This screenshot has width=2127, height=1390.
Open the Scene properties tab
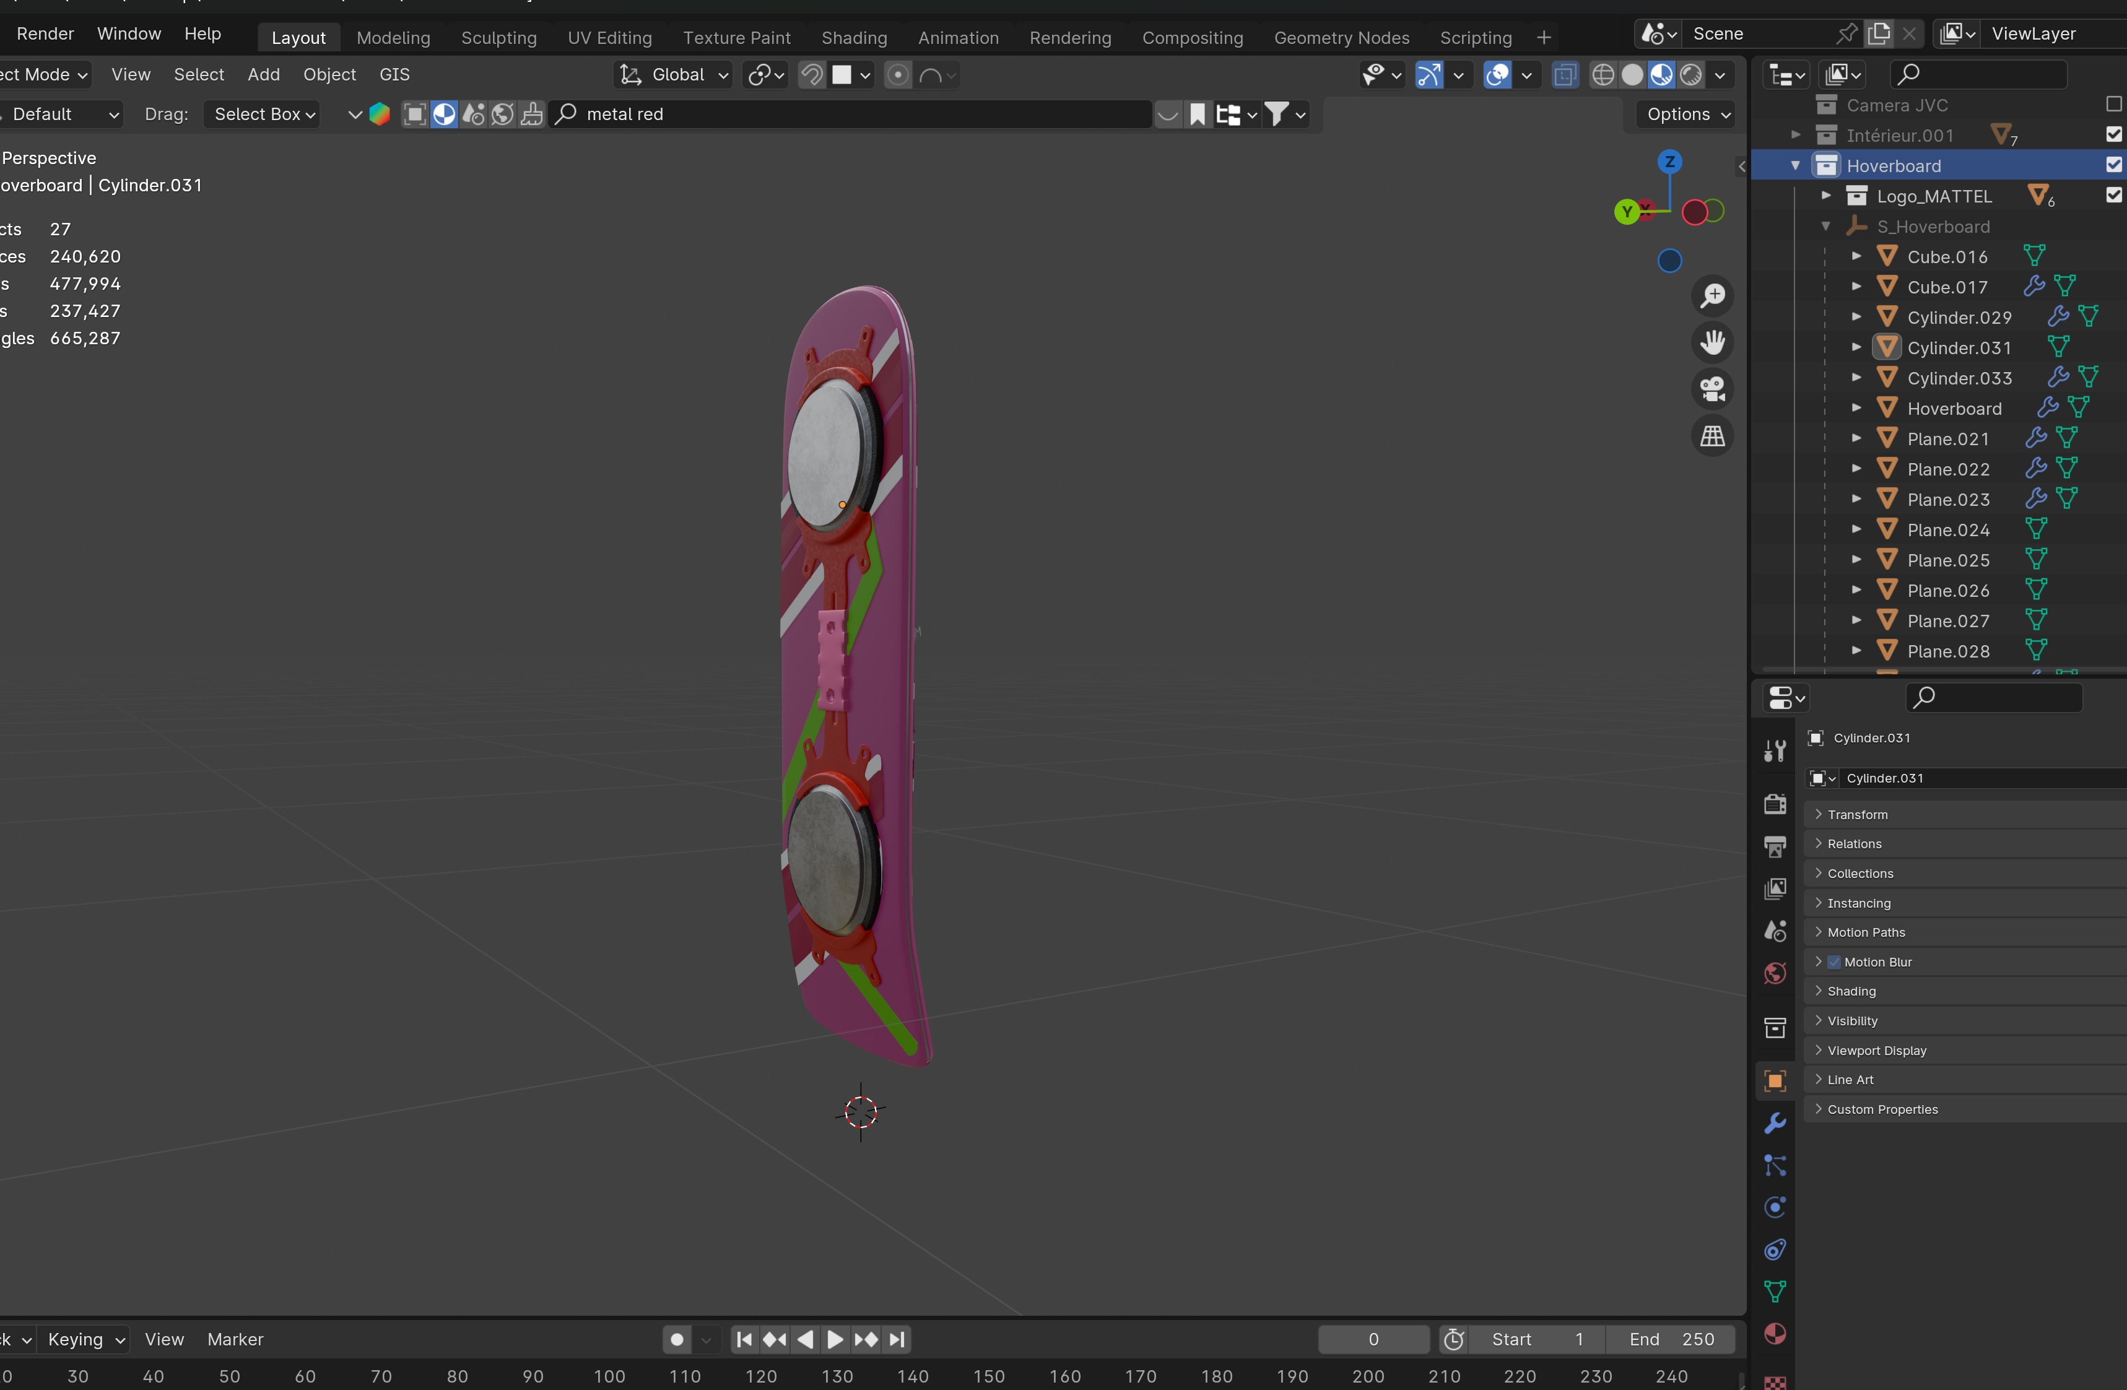pos(1775,931)
